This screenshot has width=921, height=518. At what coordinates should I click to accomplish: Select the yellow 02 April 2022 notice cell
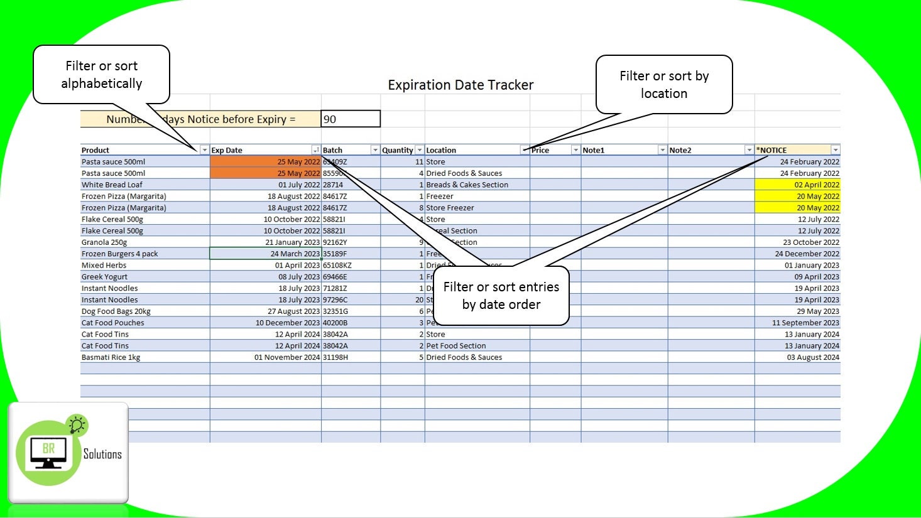(798, 185)
